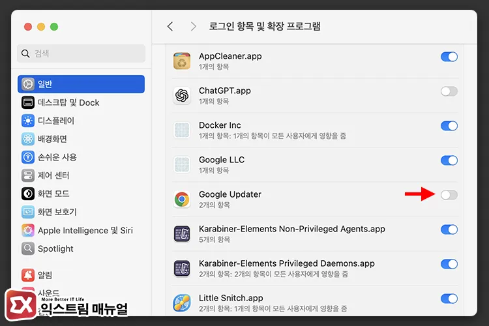
Task: Open 손쉬운 사용 settings
Action: point(81,157)
